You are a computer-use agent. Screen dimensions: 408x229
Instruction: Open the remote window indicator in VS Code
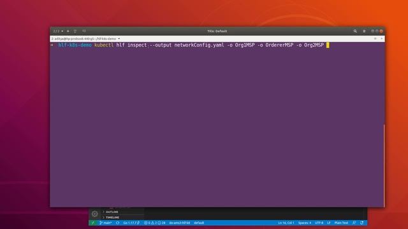pyautogui.click(x=92, y=223)
